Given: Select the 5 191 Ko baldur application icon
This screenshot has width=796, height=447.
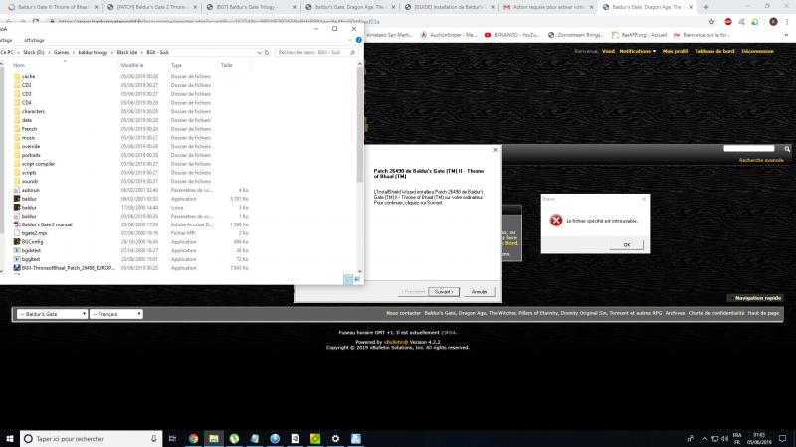Looking at the screenshot, I should click(17, 199).
